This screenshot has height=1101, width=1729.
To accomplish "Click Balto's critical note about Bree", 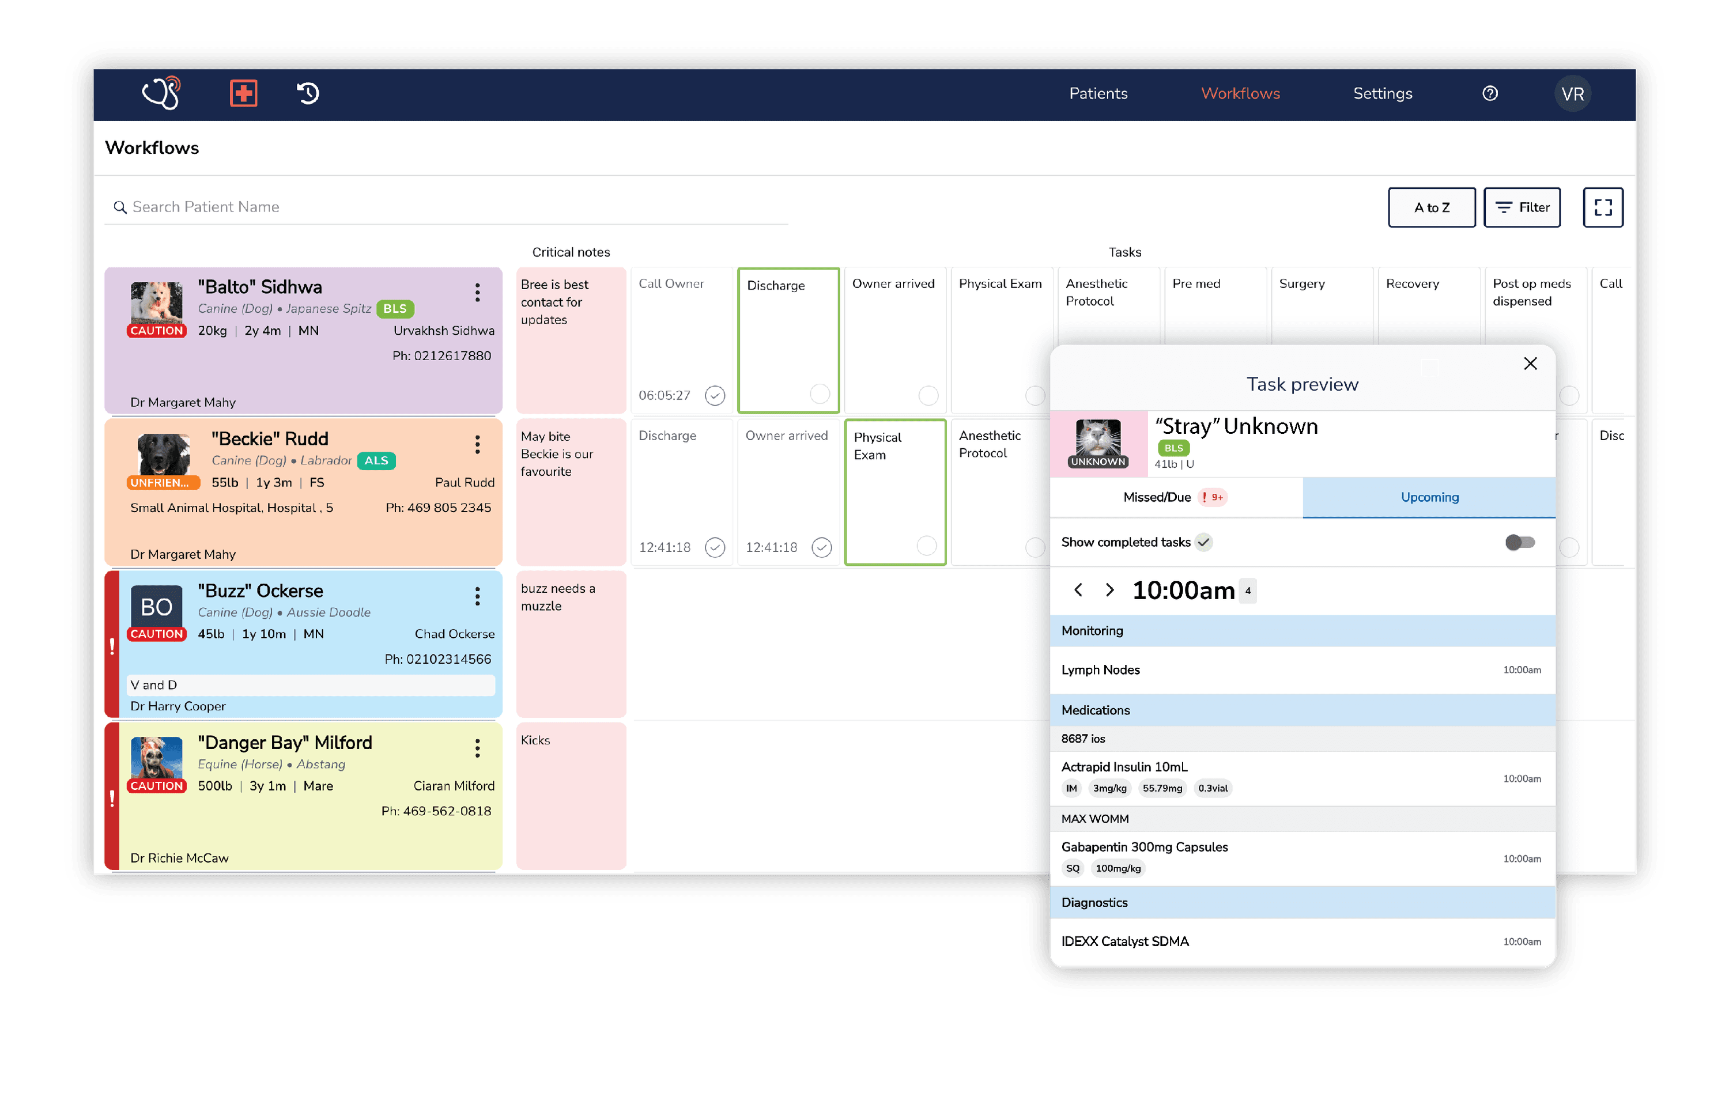I will 571,341.
